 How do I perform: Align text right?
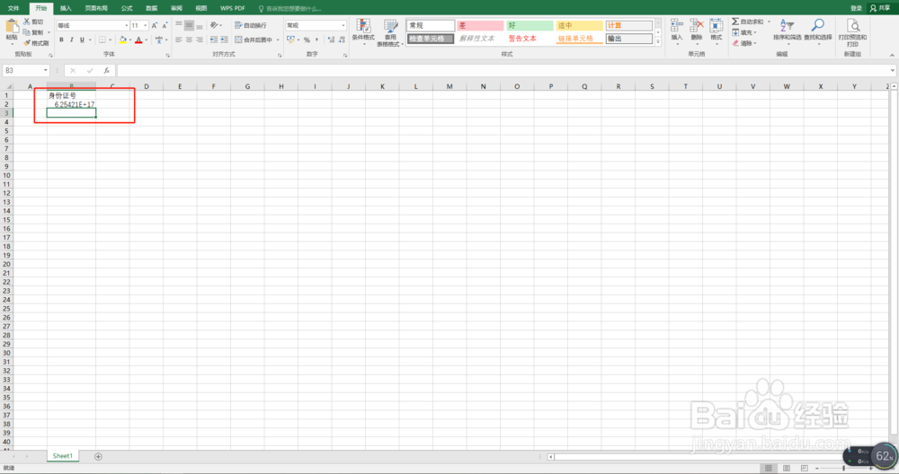coord(199,39)
